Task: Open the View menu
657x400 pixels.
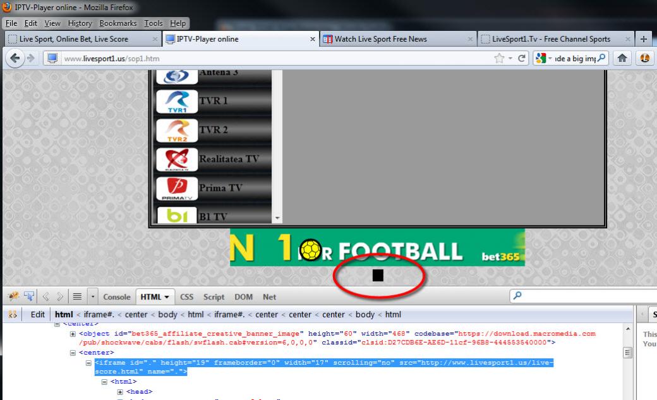Action: [52, 23]
